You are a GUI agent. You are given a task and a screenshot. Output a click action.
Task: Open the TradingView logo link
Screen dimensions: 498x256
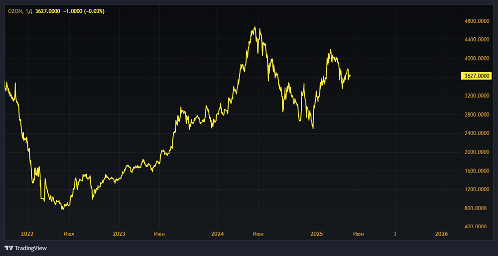click(26, 248)
